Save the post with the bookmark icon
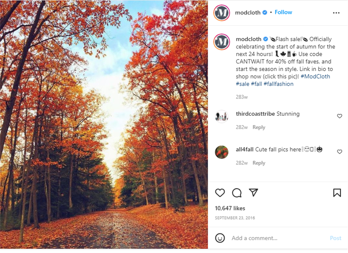This screenshot has width=348, height=253. (337, 193)
